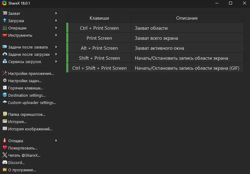The width and height of the screenshot is (250, 174).
Task: Click the camera icon next to Захват
Action: coord(5,13)
